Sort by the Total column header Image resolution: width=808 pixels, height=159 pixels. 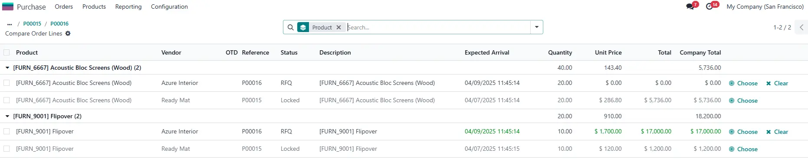pyautogui.click(x=664, y=52)
